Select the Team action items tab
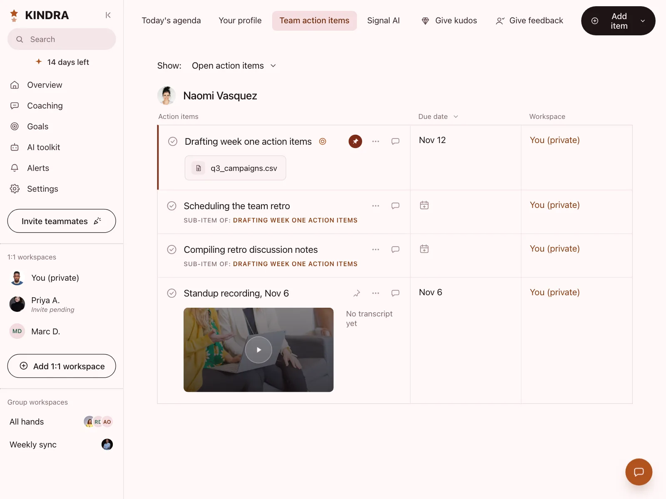This screenshot has width=666, height=499. click(x=314, y=20)
